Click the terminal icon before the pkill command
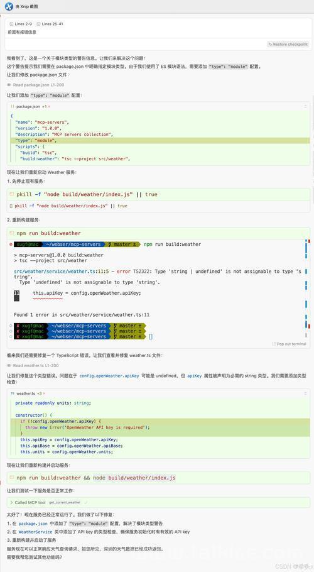 12,194
